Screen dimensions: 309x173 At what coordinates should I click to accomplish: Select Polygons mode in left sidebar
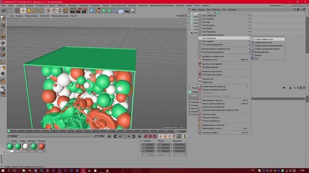click(3, 54)
